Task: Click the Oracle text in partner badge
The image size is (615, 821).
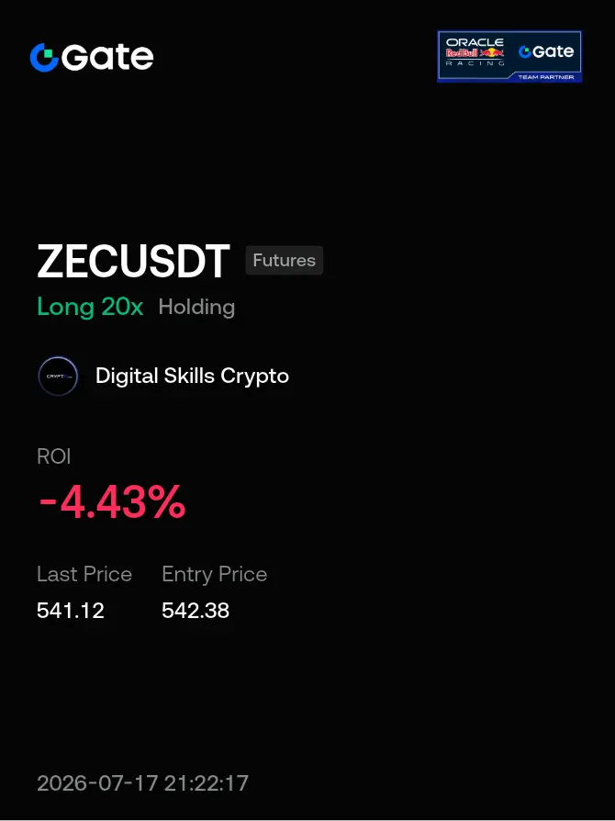Action: pos(475,42)
